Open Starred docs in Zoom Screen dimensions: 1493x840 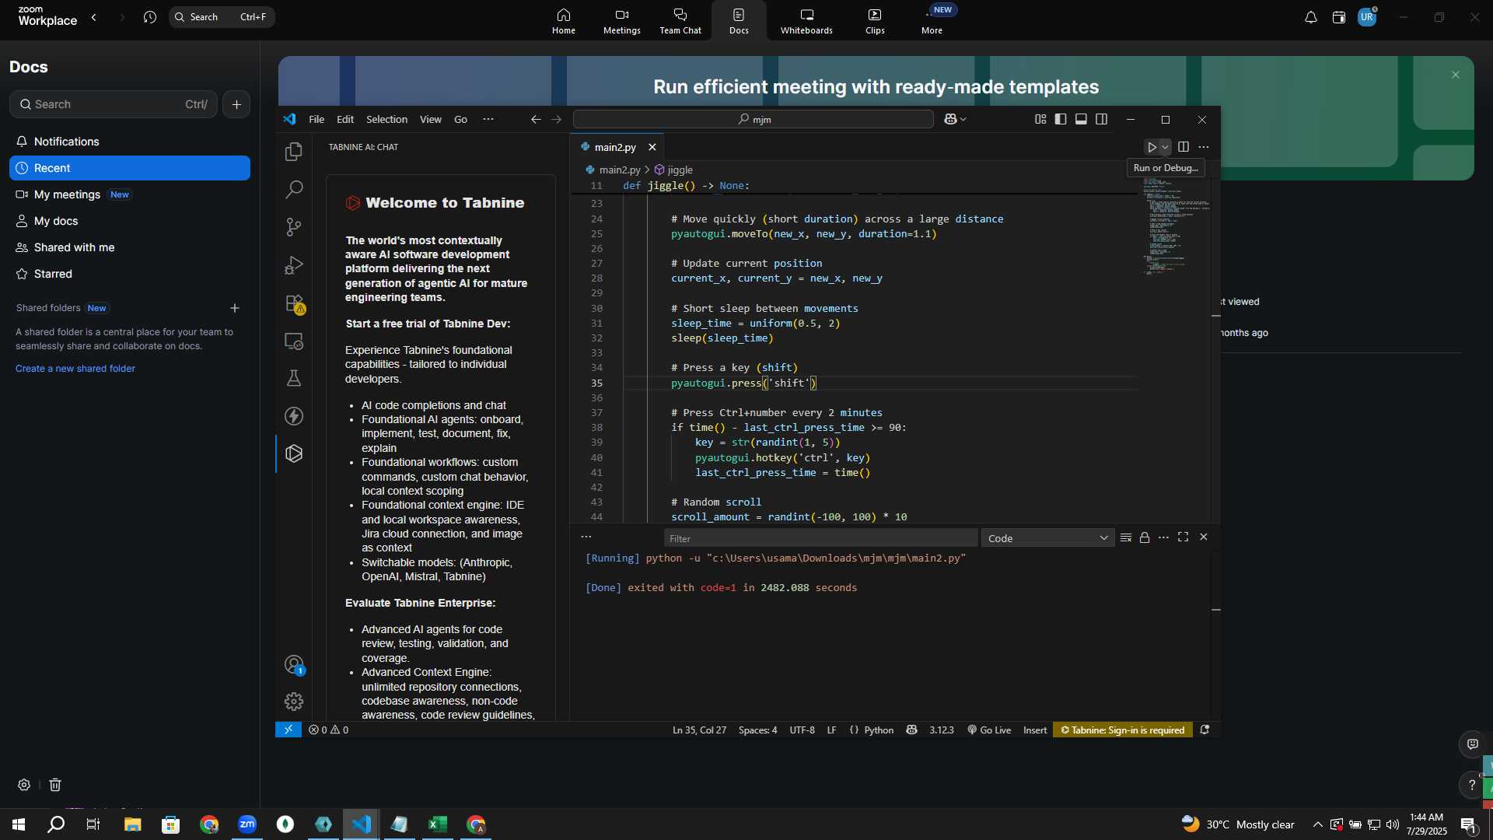coord(130,274)
